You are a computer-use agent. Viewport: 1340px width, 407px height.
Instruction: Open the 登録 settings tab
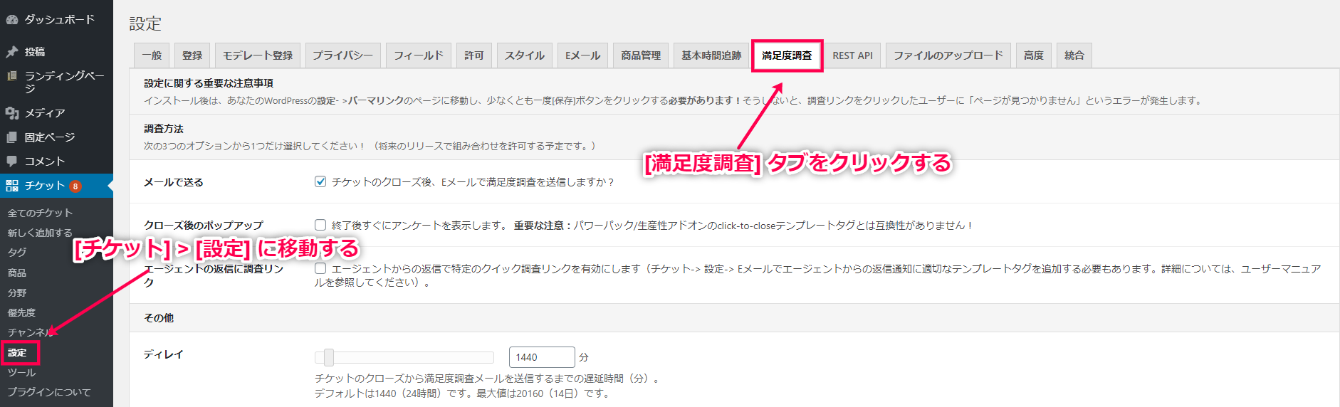pyautogui.click(x=192, y=55)
